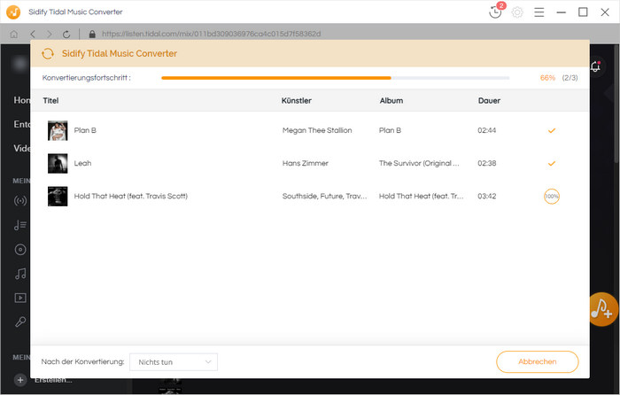Image resolution: width=620 pixels, height=395 pixels.
Task: Open the tracks music note sidebar icon
Action: 20,274
